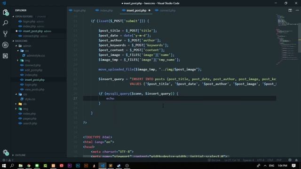Switch to the index.php editor tab

(104, 10)
